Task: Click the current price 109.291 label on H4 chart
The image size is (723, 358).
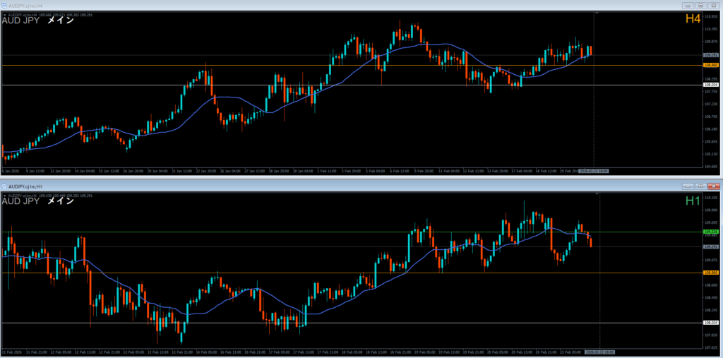Action: 711,55
